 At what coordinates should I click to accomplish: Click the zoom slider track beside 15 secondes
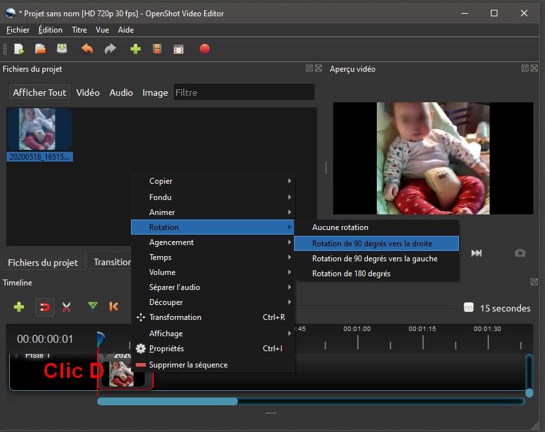tap(376, 308)
